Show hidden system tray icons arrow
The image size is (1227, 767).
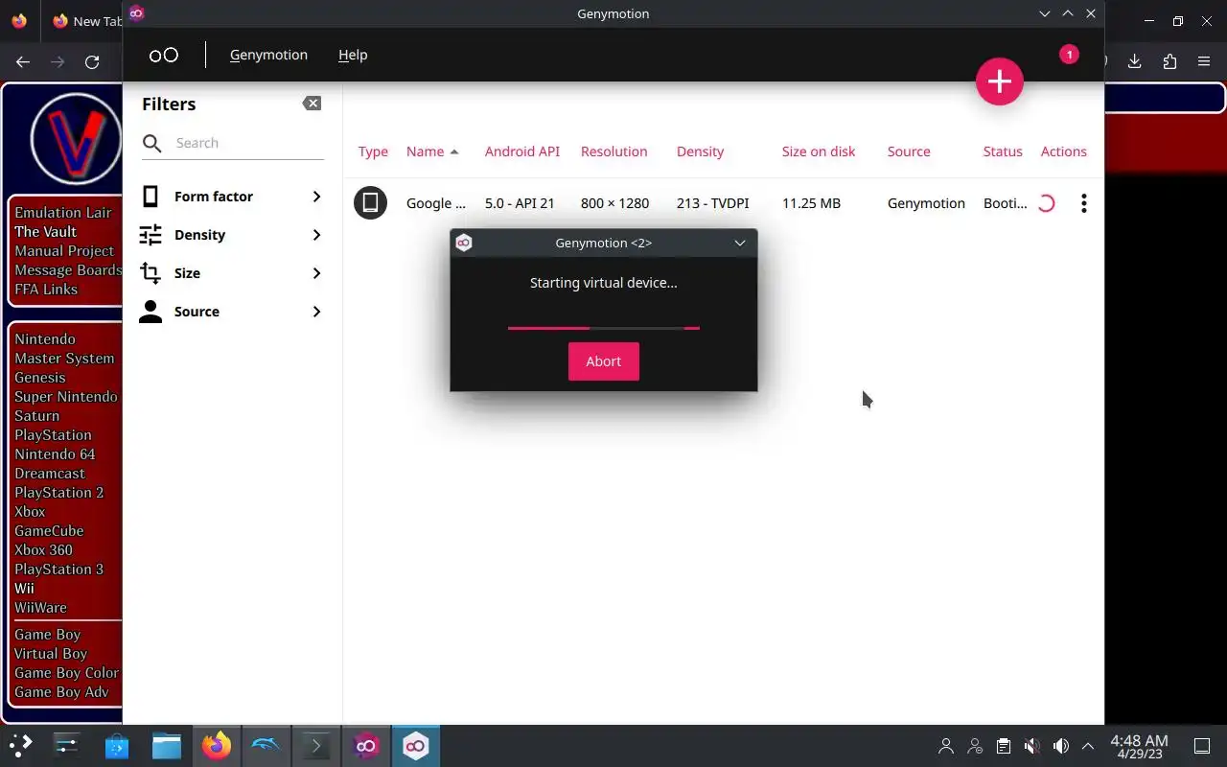click(1088, 746)
